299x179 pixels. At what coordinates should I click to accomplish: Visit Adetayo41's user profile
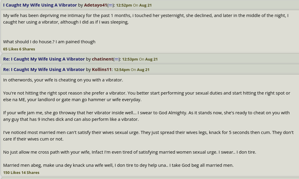pos(96,5)
